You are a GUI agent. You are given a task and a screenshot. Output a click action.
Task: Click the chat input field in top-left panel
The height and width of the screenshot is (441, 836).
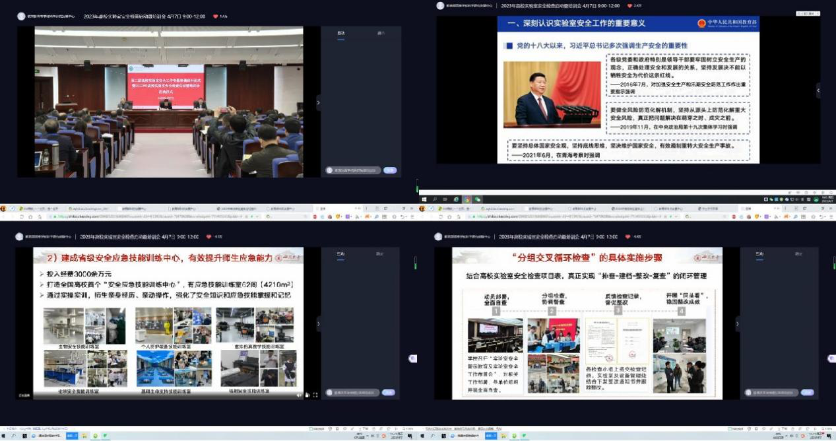coord(353,170)
